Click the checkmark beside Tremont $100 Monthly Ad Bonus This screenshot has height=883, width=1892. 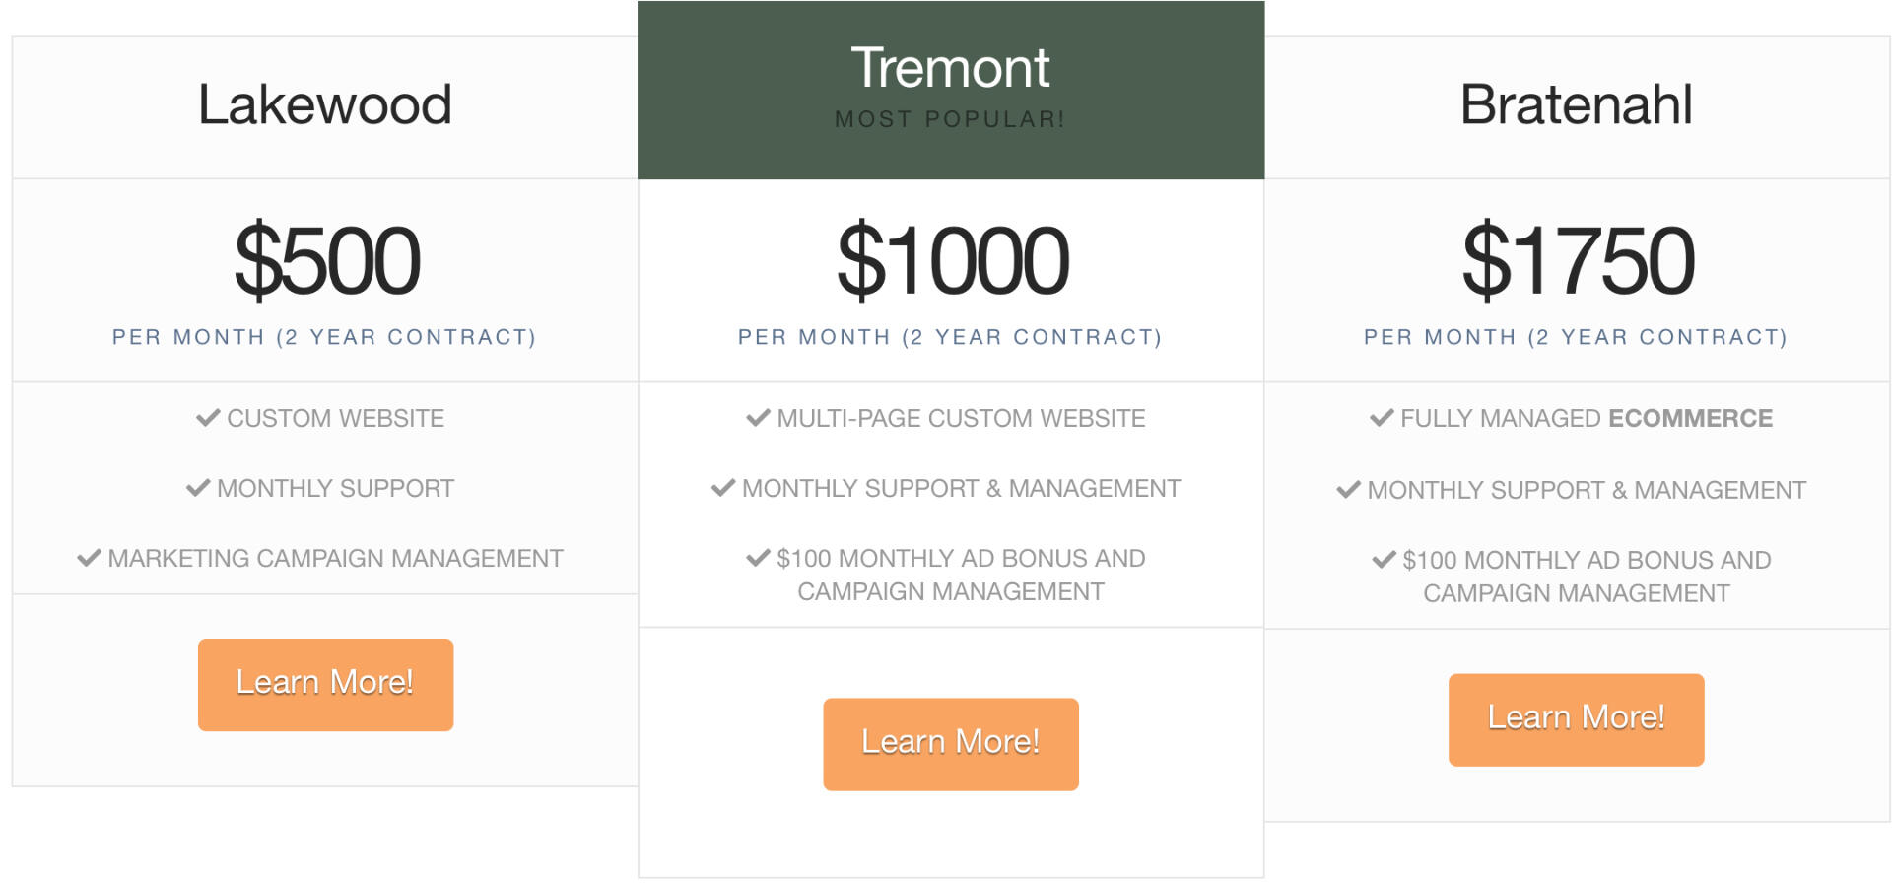tap(758, 558)
